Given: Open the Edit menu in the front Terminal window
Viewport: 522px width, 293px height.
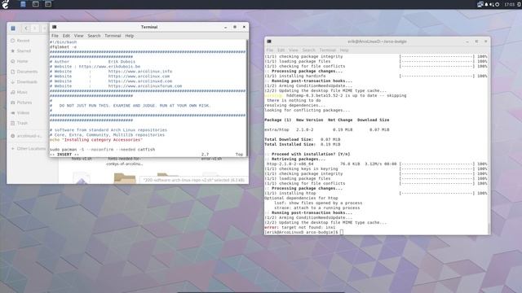Looking at the screenshot, I should (x=66, y=36).
